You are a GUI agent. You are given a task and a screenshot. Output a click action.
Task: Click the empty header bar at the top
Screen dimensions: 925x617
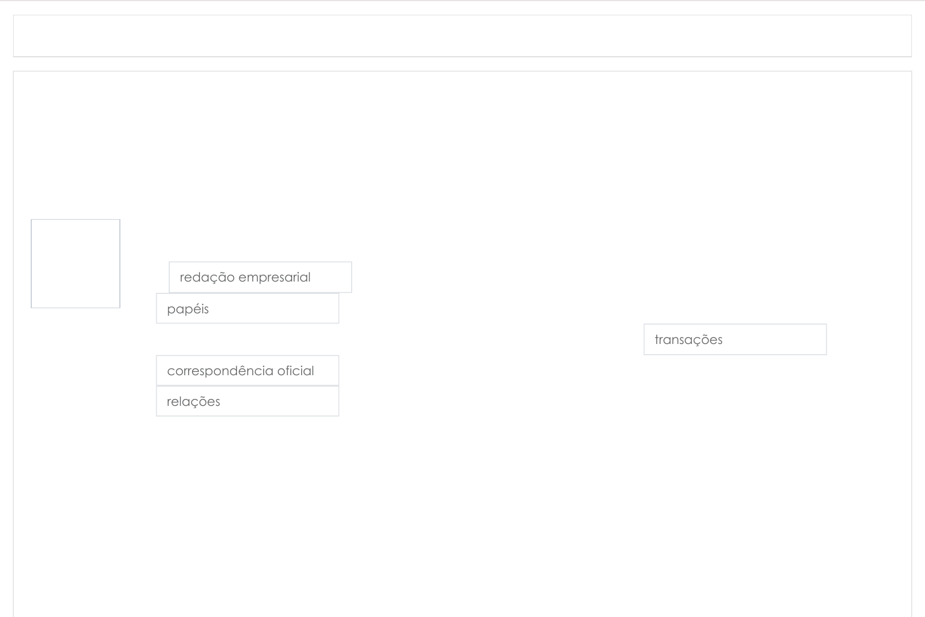(x=462, y=36)
